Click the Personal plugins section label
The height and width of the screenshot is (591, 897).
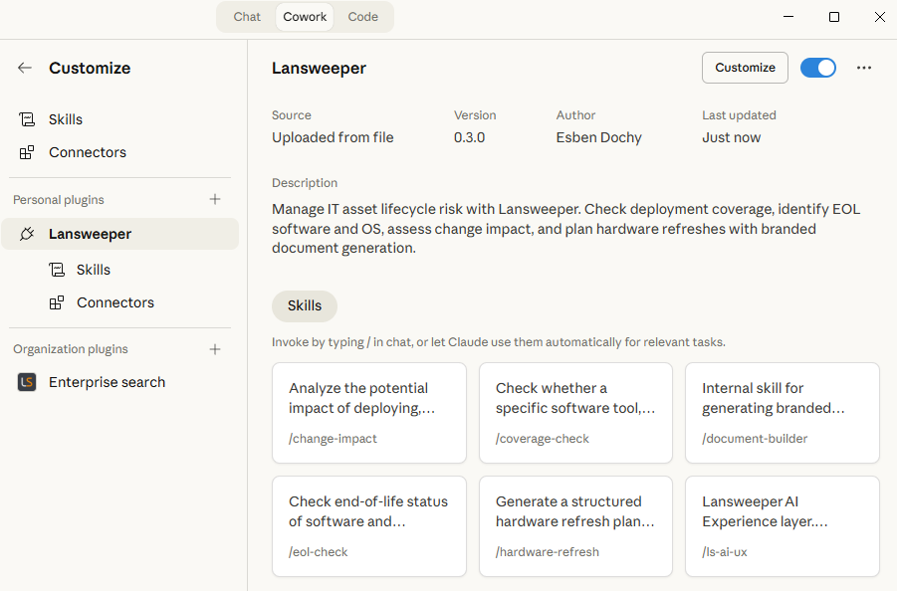(59, 199)
